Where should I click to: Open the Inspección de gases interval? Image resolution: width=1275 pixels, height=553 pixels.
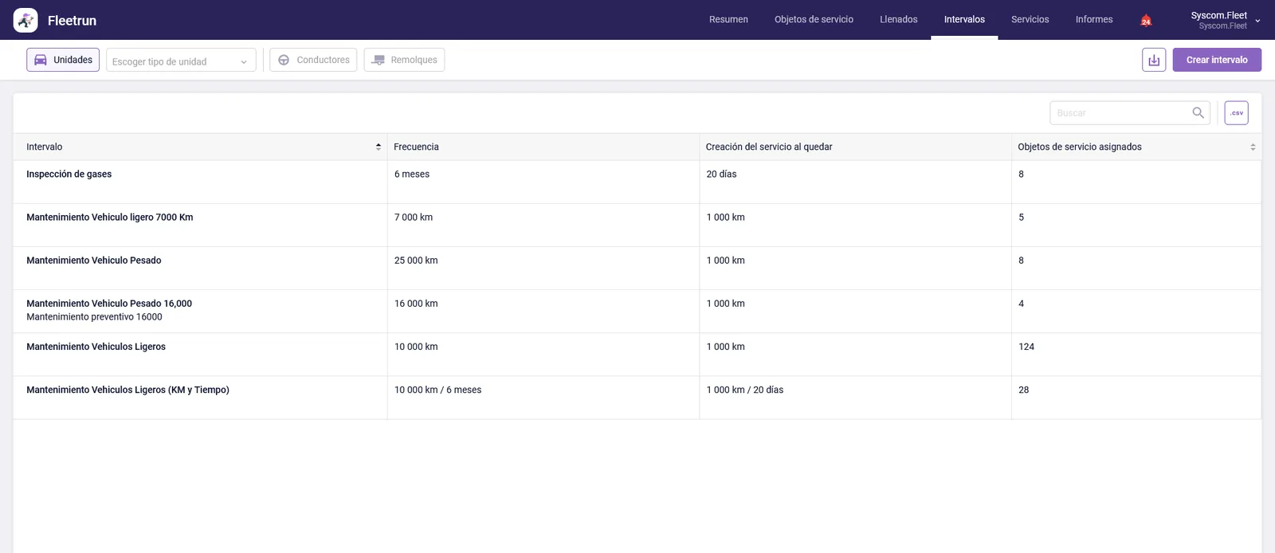click(x=69, y=175)
